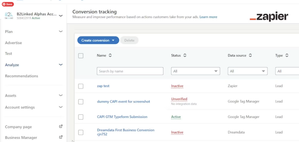Viewport: 299px width, 142px height.
Task: Click the B2Linked account logo
Action: point(9,16)
